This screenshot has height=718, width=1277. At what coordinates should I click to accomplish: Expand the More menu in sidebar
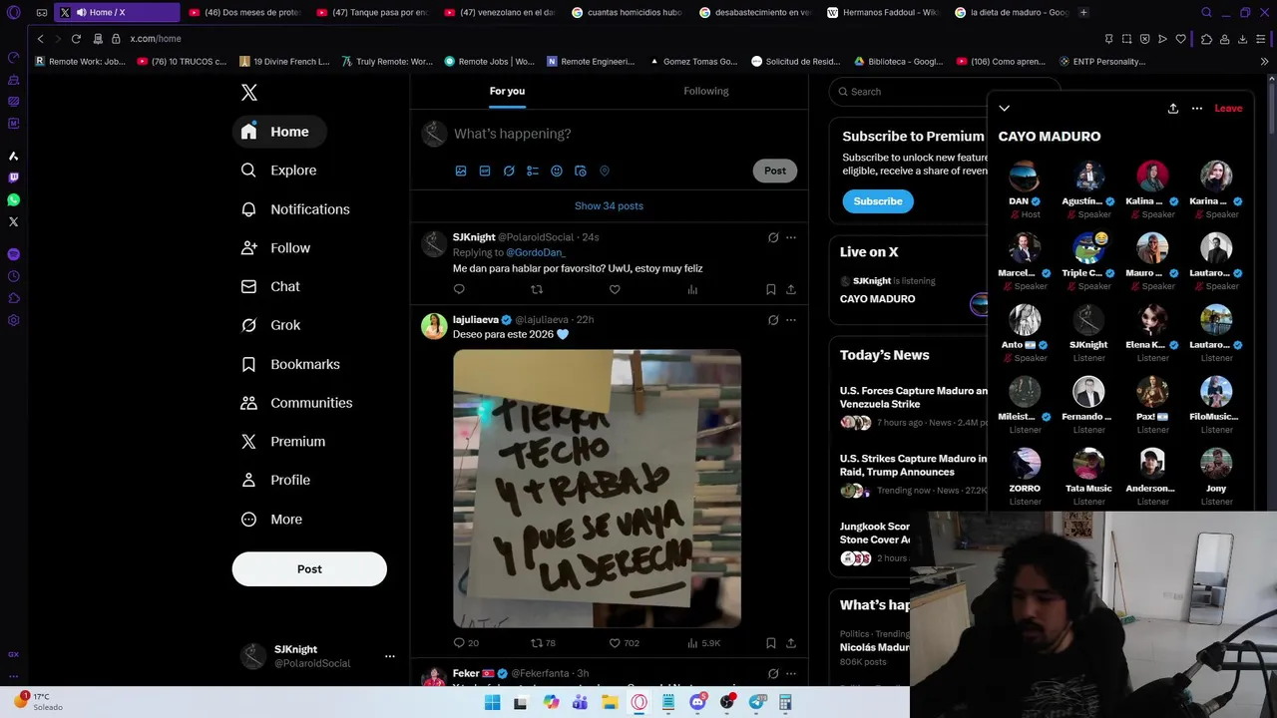[272, 520]
